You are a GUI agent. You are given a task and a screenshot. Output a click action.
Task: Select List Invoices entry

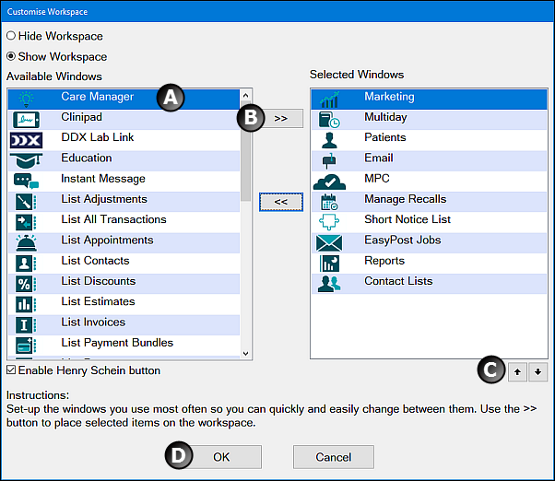(x=124, y=325)
